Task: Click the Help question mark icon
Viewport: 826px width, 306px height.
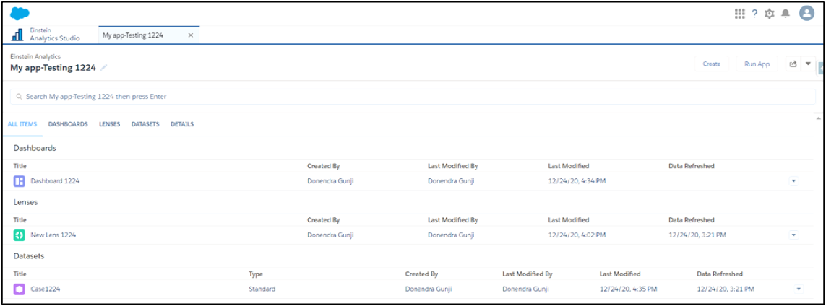Action: pyautogui.click(x=754, y=14)
